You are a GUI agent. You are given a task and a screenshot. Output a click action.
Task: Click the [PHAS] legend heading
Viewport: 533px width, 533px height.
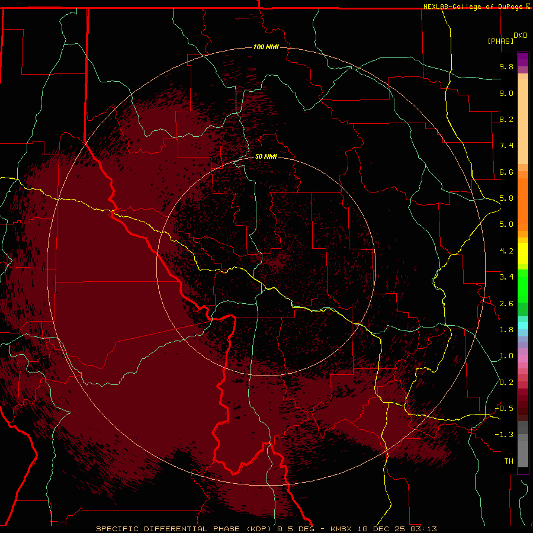(x=500, y=41)
